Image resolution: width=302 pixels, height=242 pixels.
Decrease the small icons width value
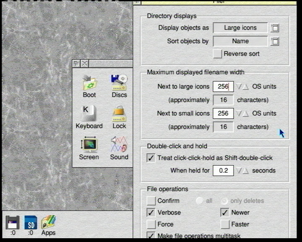(239, 113)
